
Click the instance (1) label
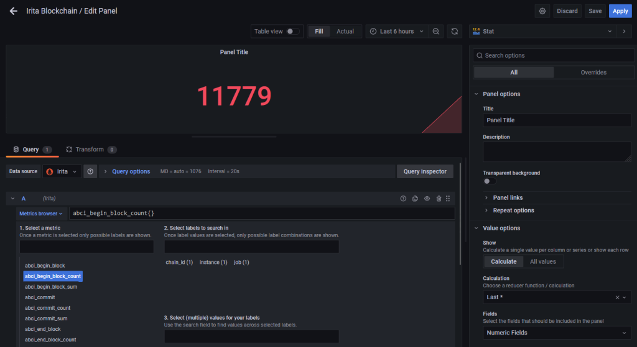[213, 263]
